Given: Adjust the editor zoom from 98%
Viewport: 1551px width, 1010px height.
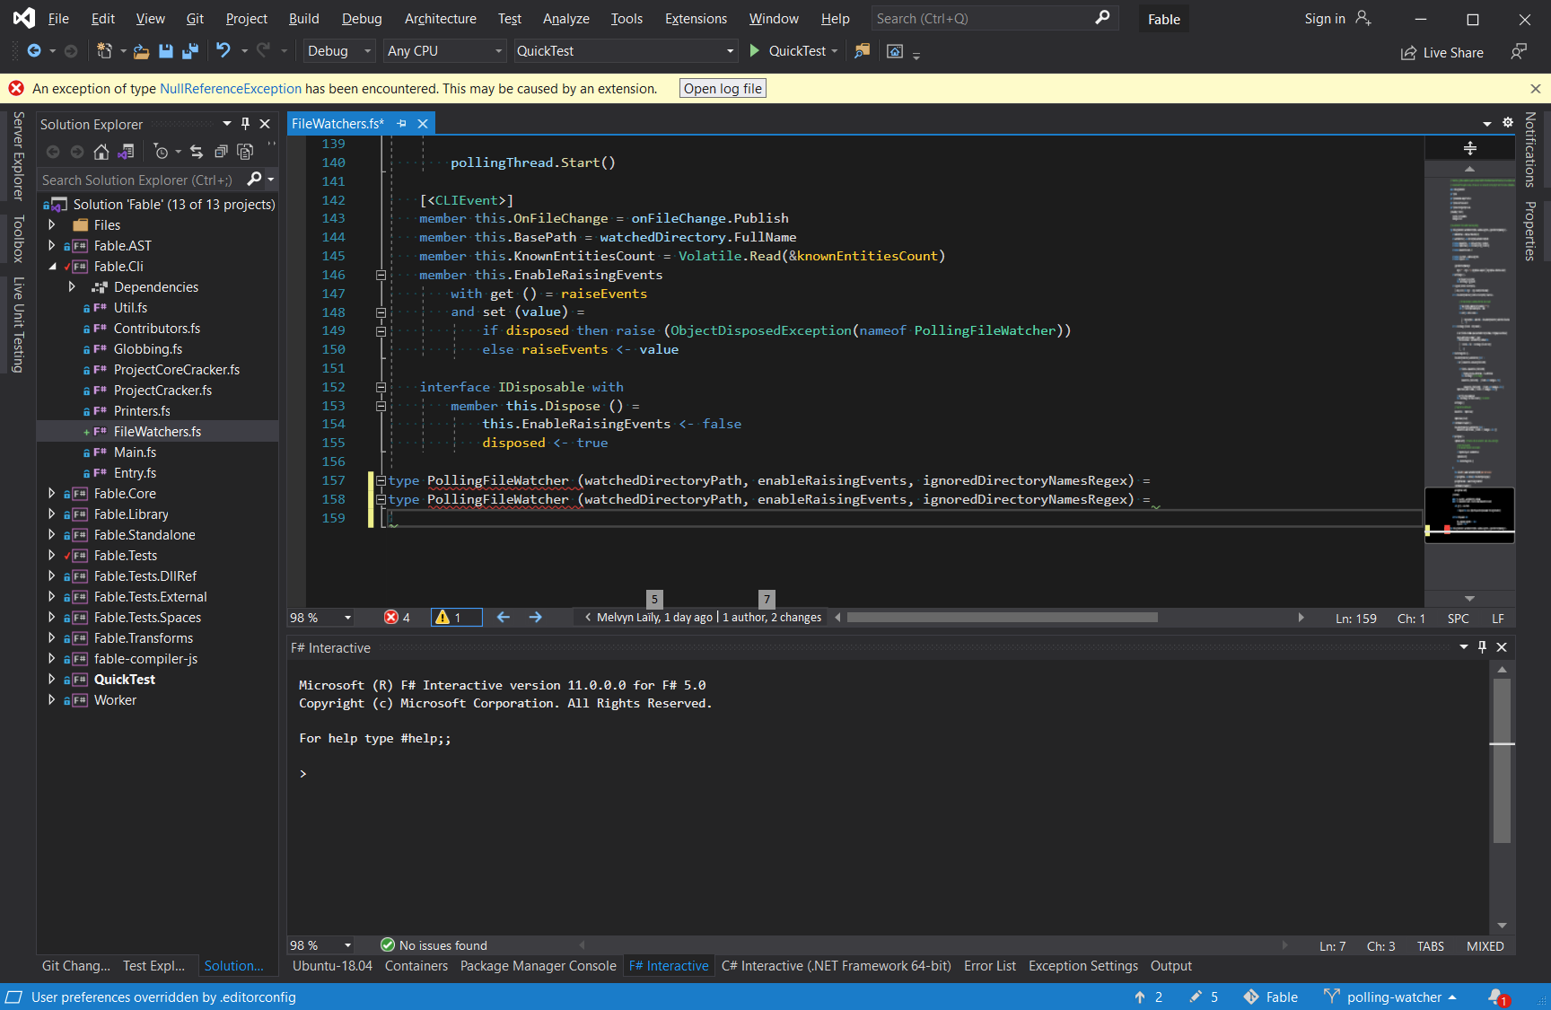Looking at the screenshot, I should [319, 618].
